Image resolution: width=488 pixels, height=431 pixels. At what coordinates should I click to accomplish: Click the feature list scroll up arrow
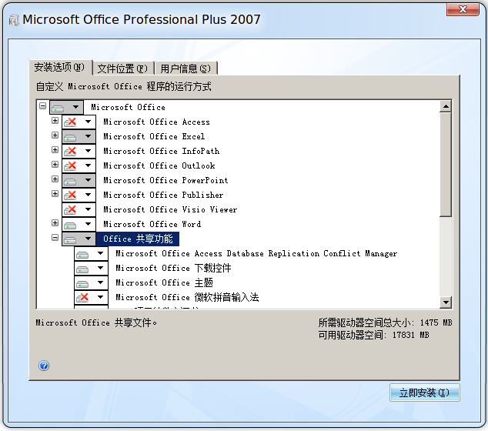click(x=446, y=107)
